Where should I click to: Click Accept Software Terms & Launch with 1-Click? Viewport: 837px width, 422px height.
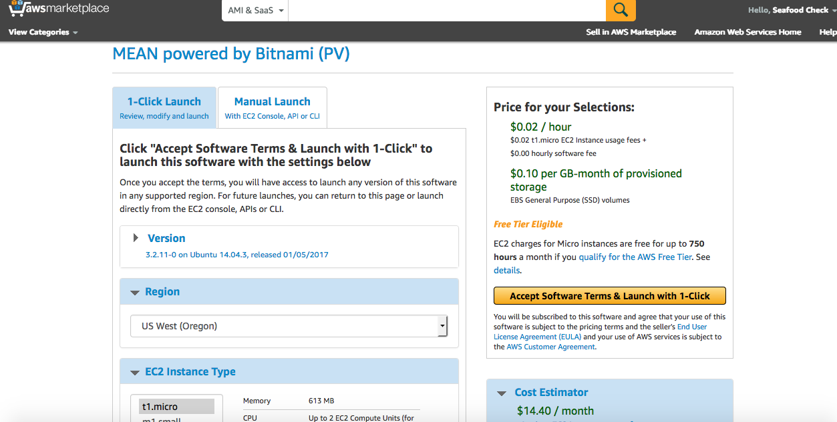(x=609, y=296)
